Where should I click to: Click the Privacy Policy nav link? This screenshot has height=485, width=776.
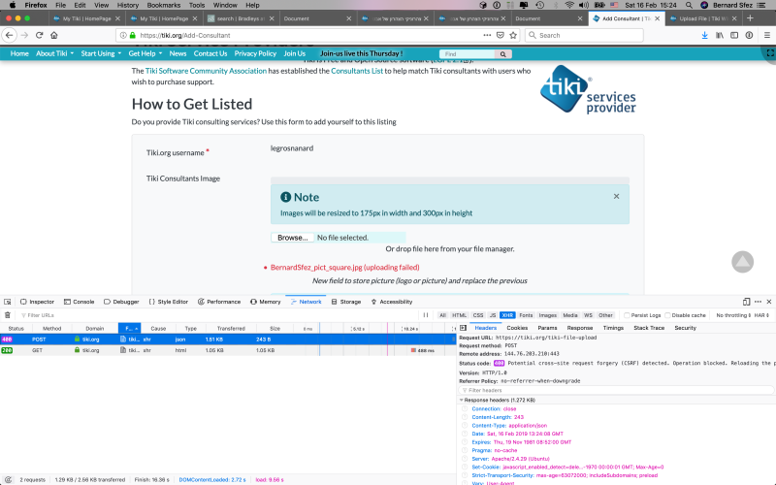(255, 53)
